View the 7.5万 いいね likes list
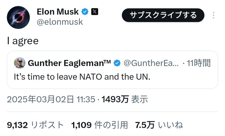 pos(159,125)
